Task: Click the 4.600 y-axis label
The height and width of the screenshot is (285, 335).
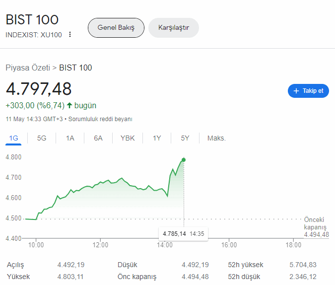Action: [13, 198]
